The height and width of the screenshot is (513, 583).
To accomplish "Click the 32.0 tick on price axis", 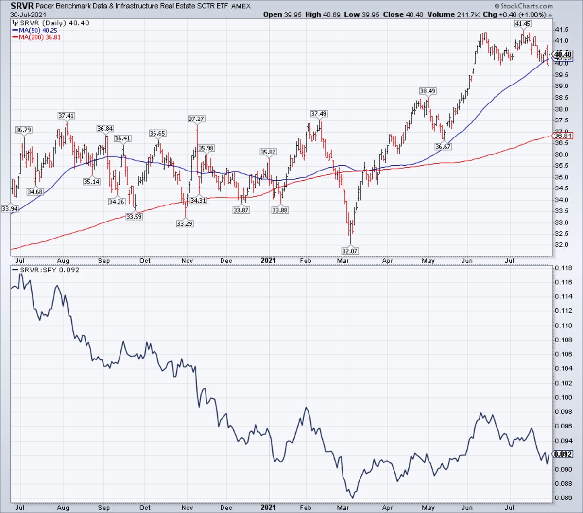I will (562, 245).
